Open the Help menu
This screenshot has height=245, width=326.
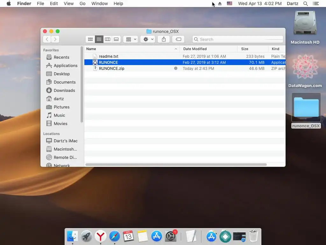(x=118, y=4)
